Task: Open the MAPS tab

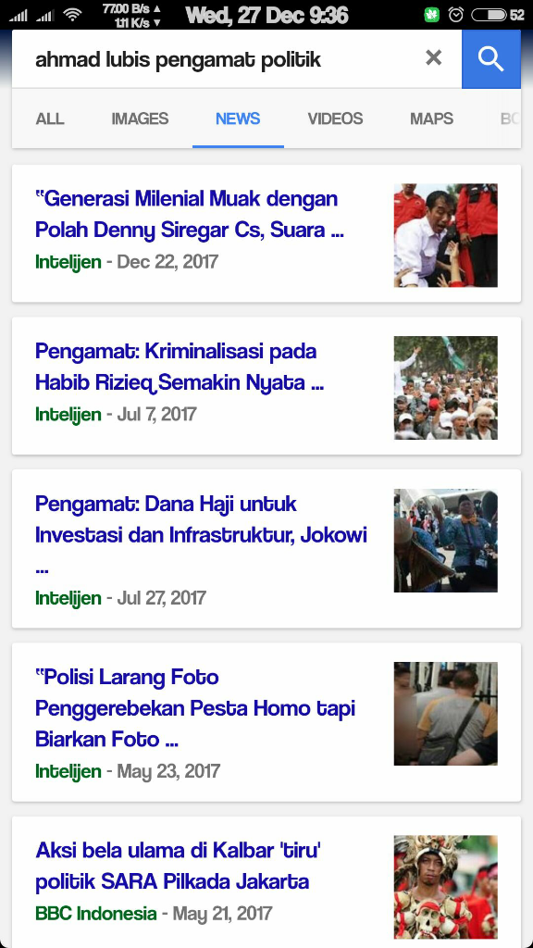Action: click(x=431, y=118)
